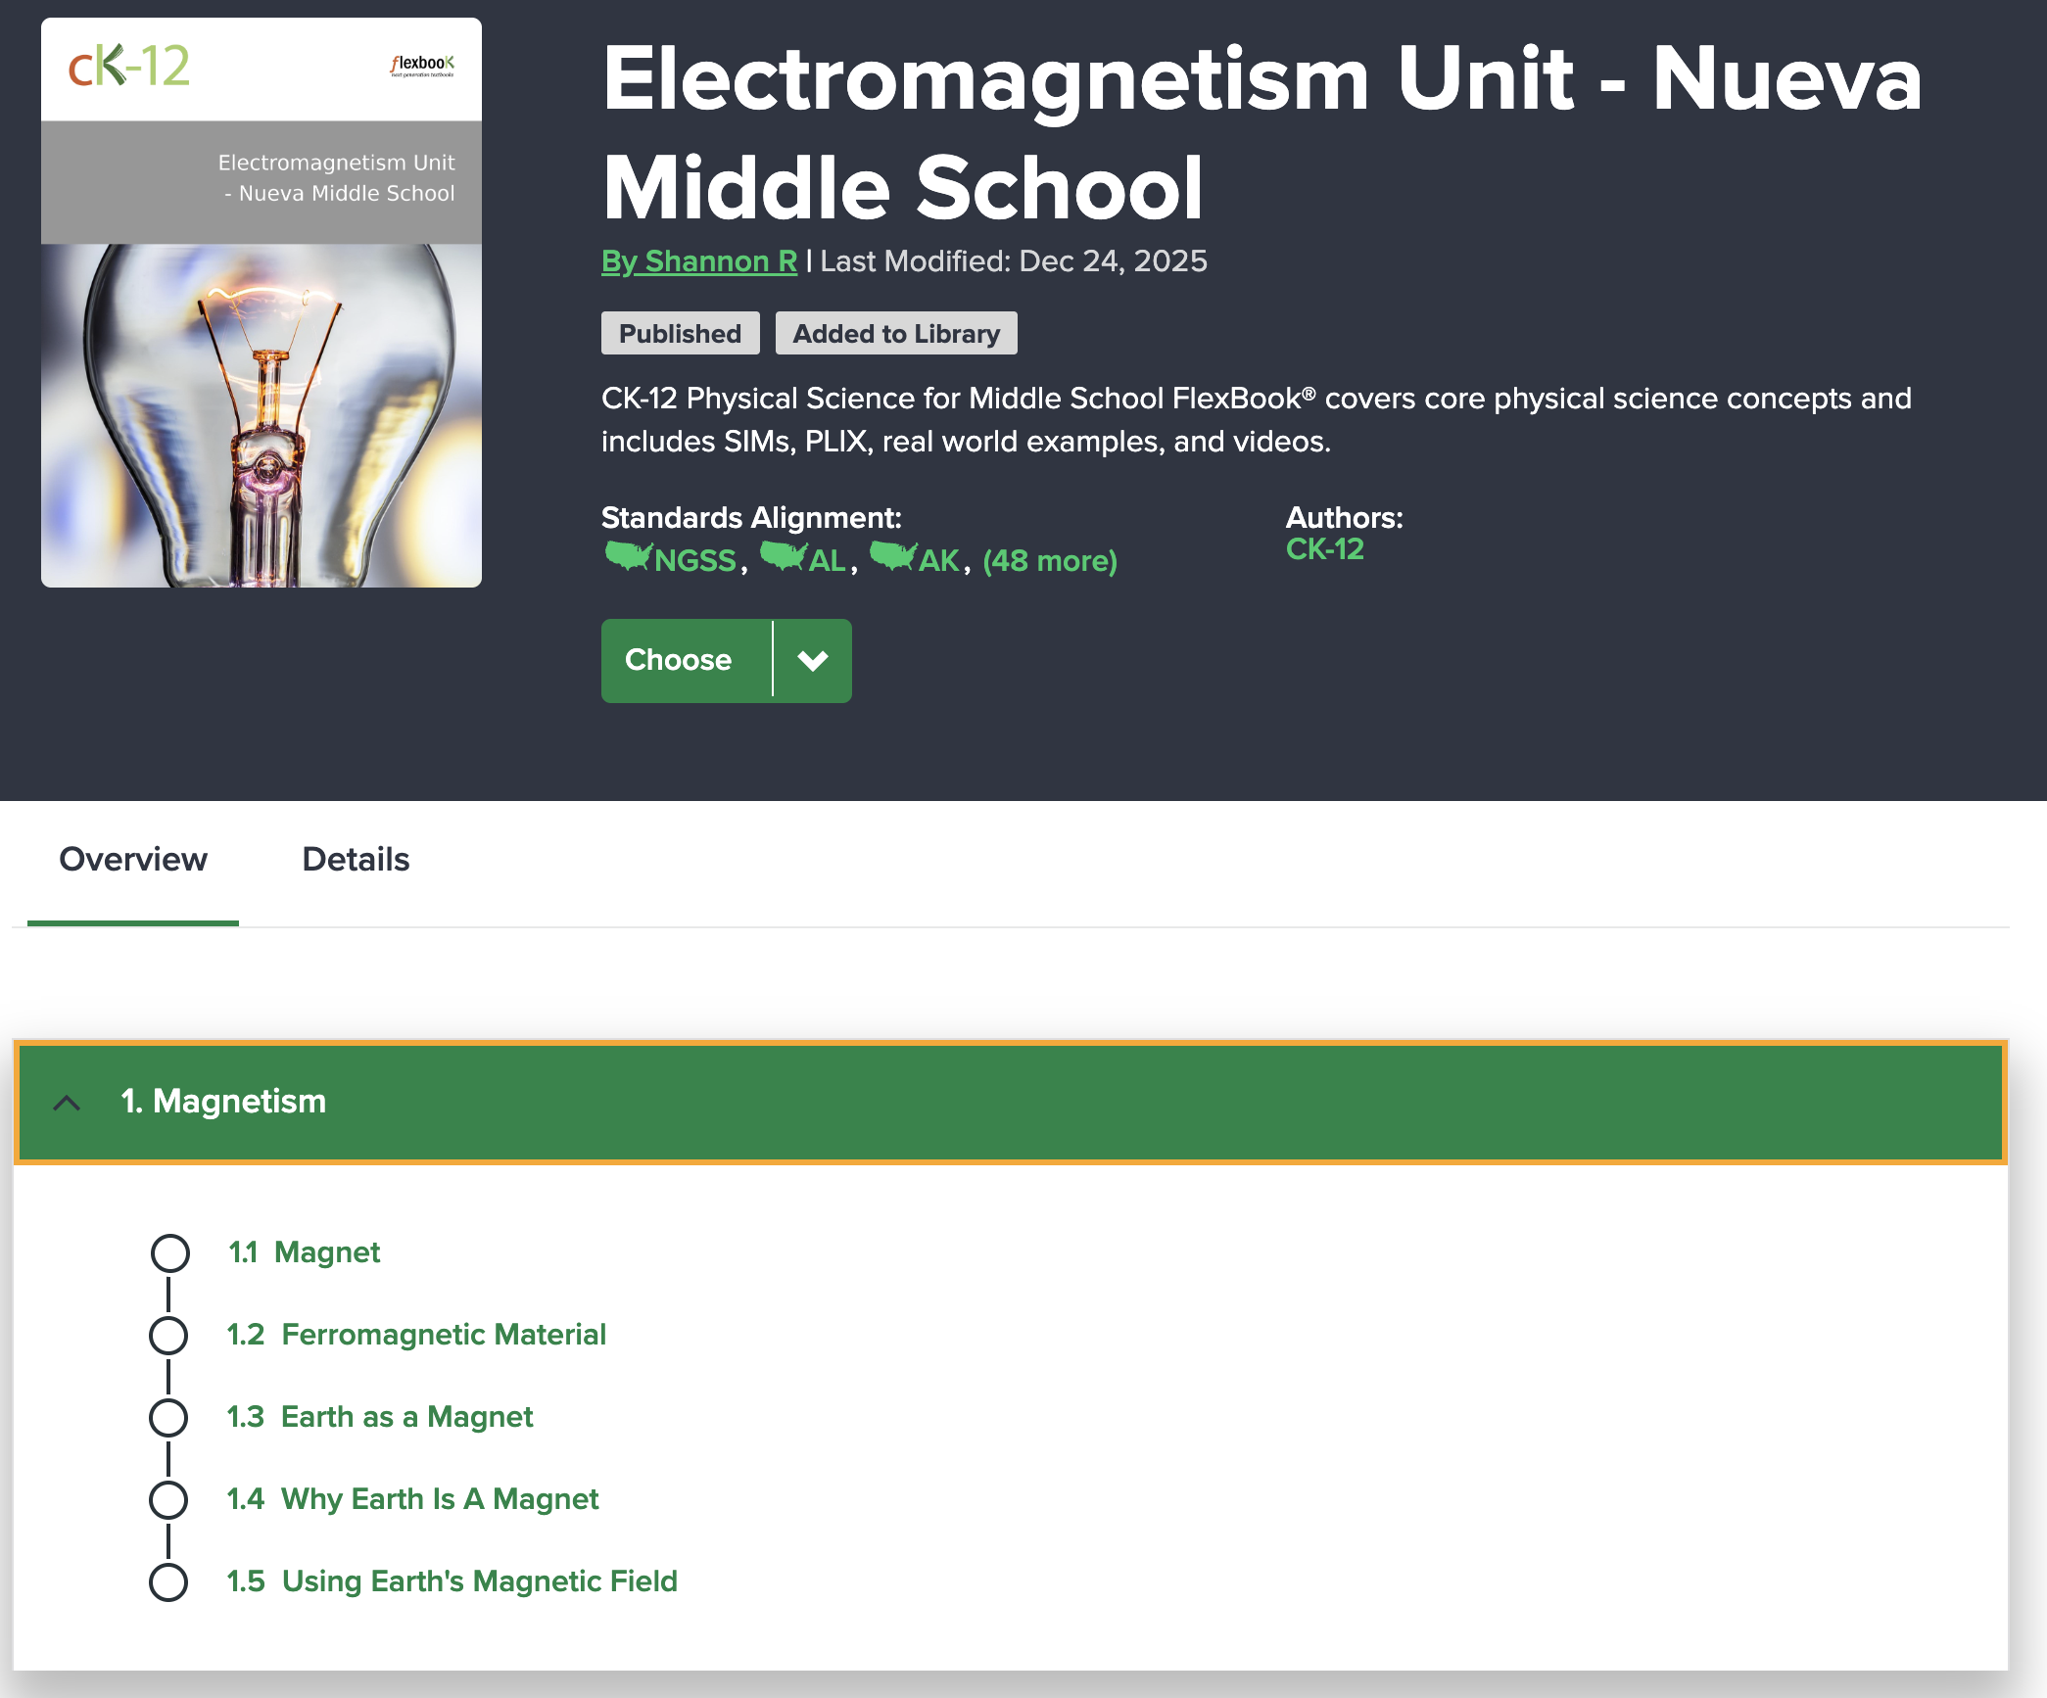The height and width of the screenshot is (1698, 2047).
Task: Click the NGSS standards map icon
Action: 629,557
